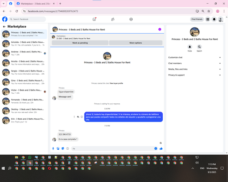Viewport: 228px width, 182px height.
Task: Open the View buyer profile link
Action: coord(116,83)
